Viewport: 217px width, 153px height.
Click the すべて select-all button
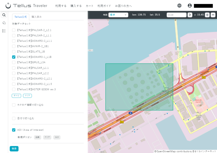tap(16, 96)
